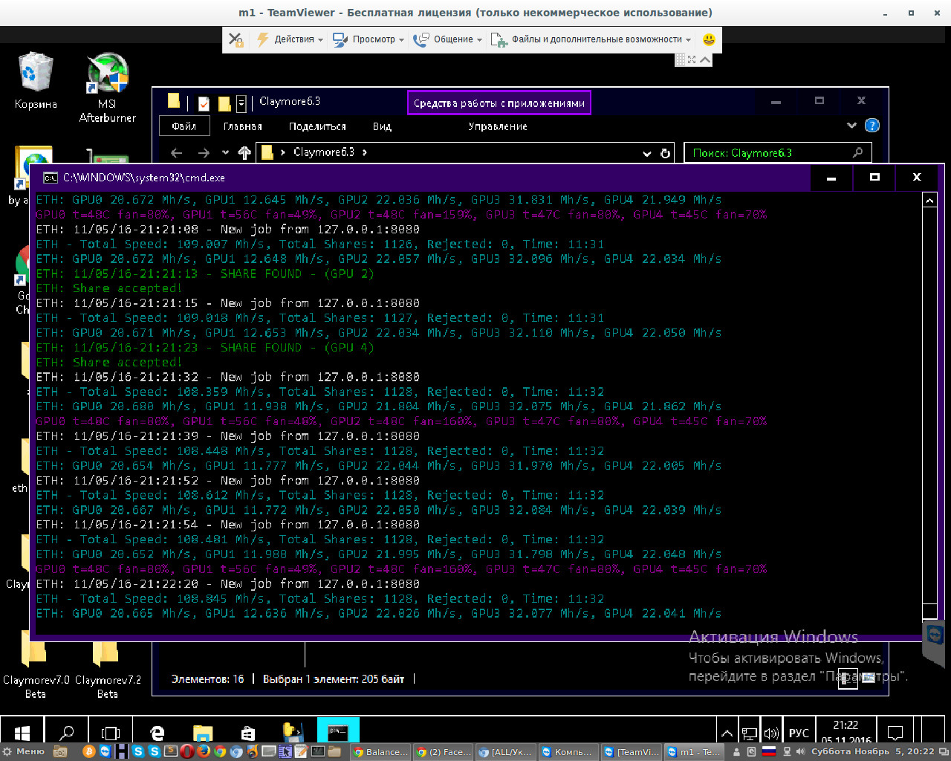The width and height of the screenshot is (951, 761).
Task: Click the smiley feedback icon in TeamViewer toolbar
Action: point(708,39)
